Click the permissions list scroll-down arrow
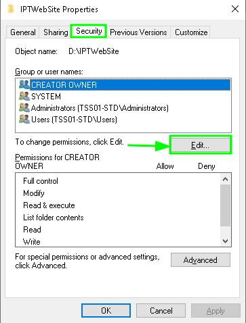 (225, 241)
